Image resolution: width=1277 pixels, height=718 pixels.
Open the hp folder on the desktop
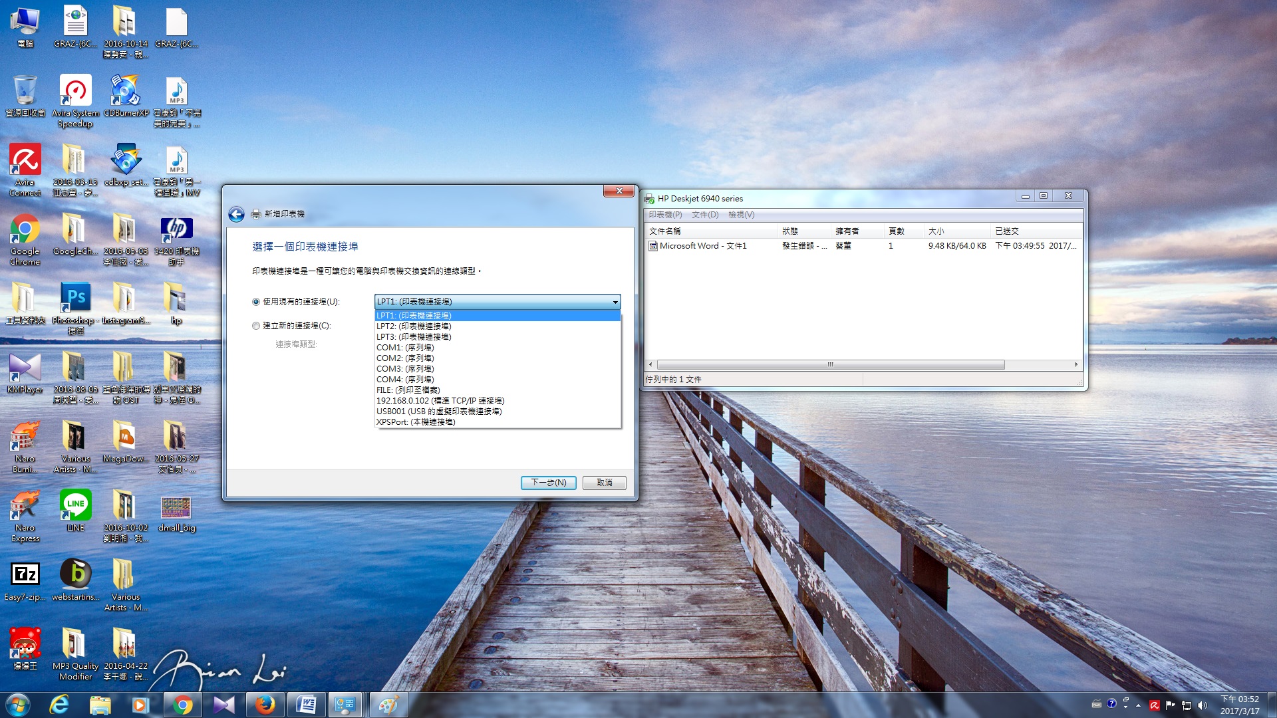pyautogui.click(x=176, y=304)
